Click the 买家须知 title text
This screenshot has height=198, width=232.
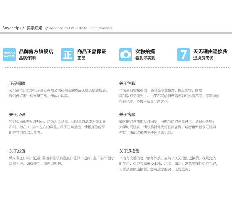pyautogui.click(x=34, y=28)
